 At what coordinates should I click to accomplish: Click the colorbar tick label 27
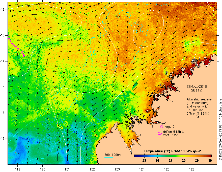171,161
